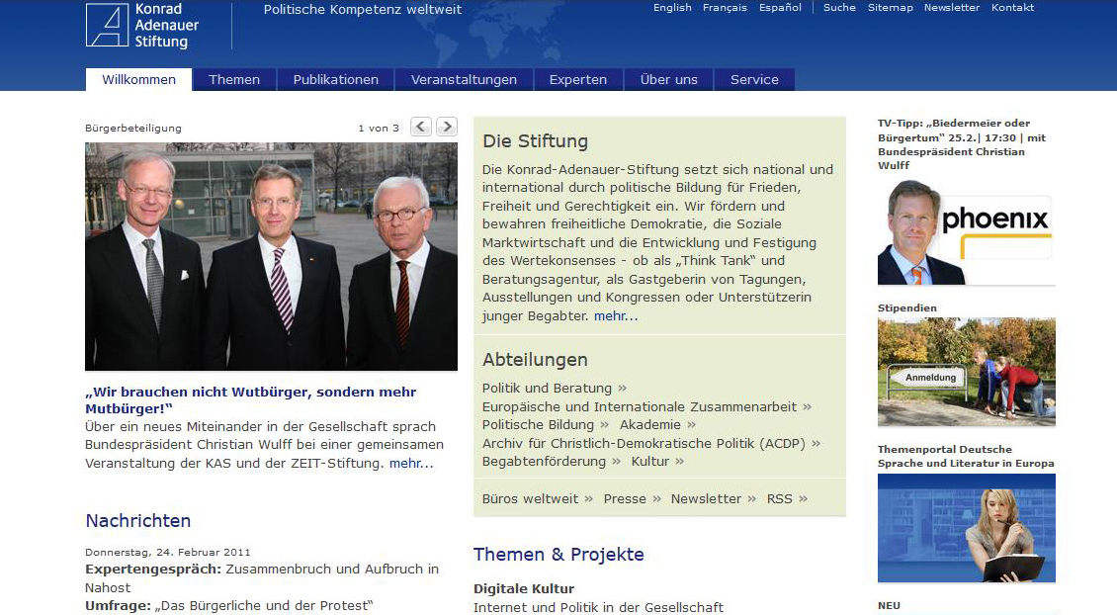Go to previous slide arrow
Image resolution: width=1117 pixels, height=615 pixels.
[421, 127]
